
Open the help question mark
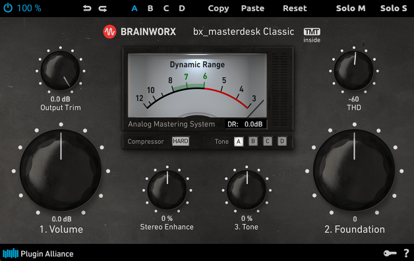406,253
